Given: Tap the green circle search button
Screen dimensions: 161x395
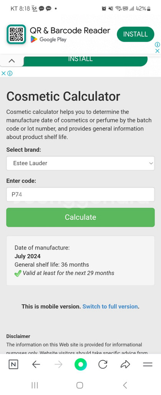Looking at the screenshot, I should tap(81, 364).
